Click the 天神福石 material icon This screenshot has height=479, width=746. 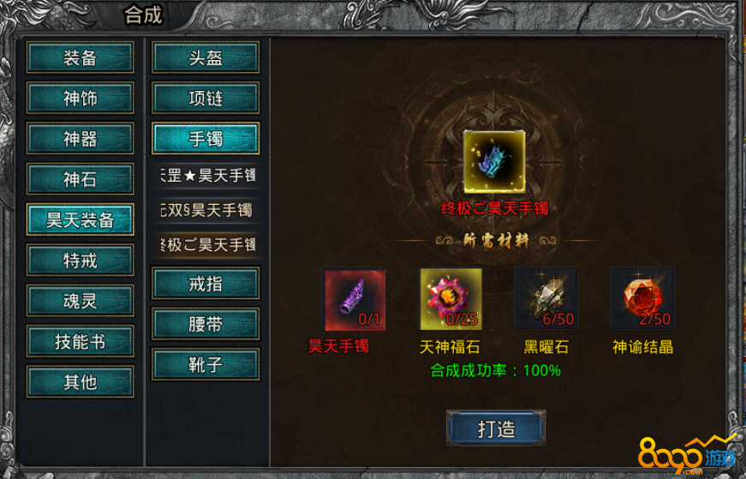point(451,299)
